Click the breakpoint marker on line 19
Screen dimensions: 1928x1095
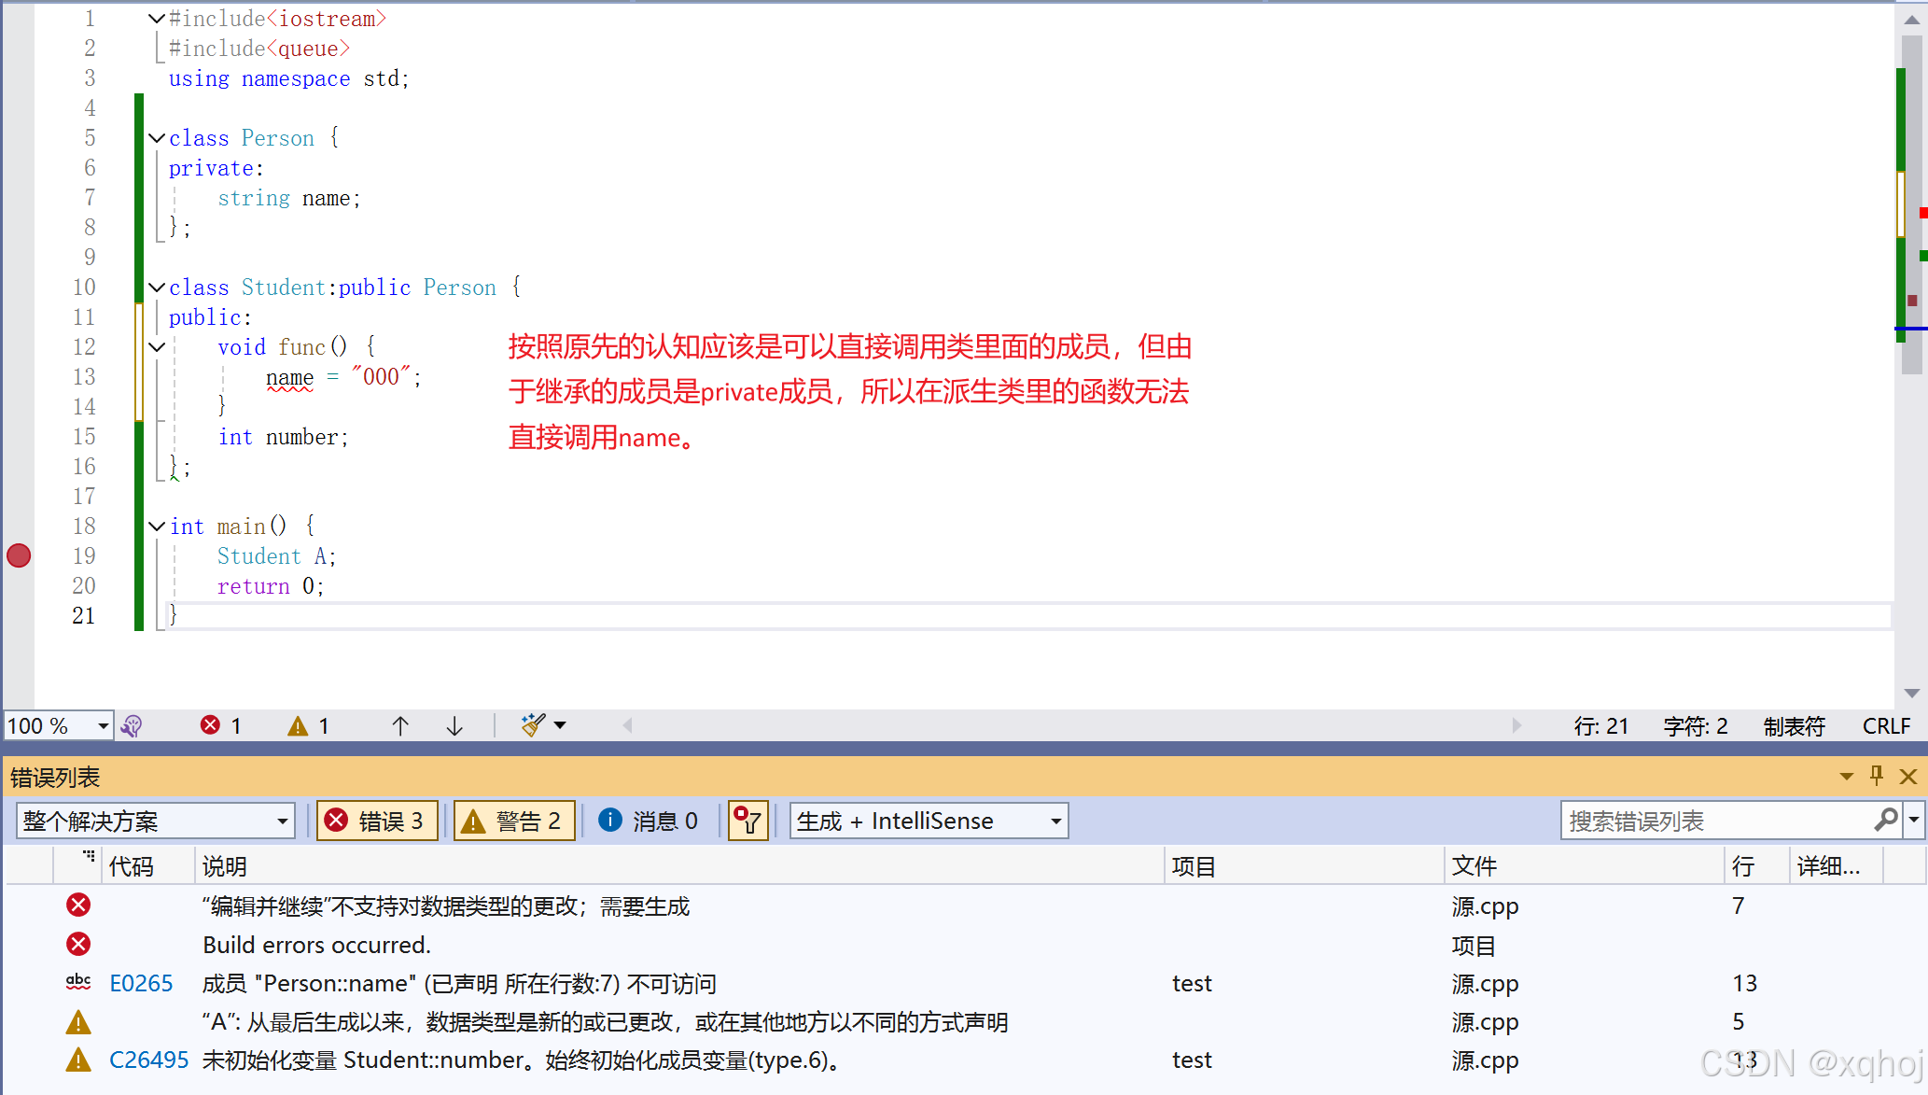19,555
